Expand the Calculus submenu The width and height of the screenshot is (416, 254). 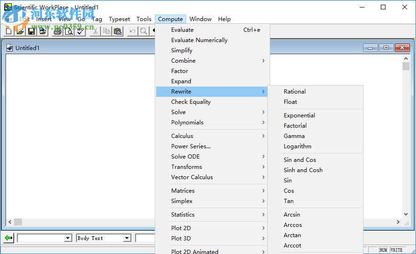tap(182, 136)
